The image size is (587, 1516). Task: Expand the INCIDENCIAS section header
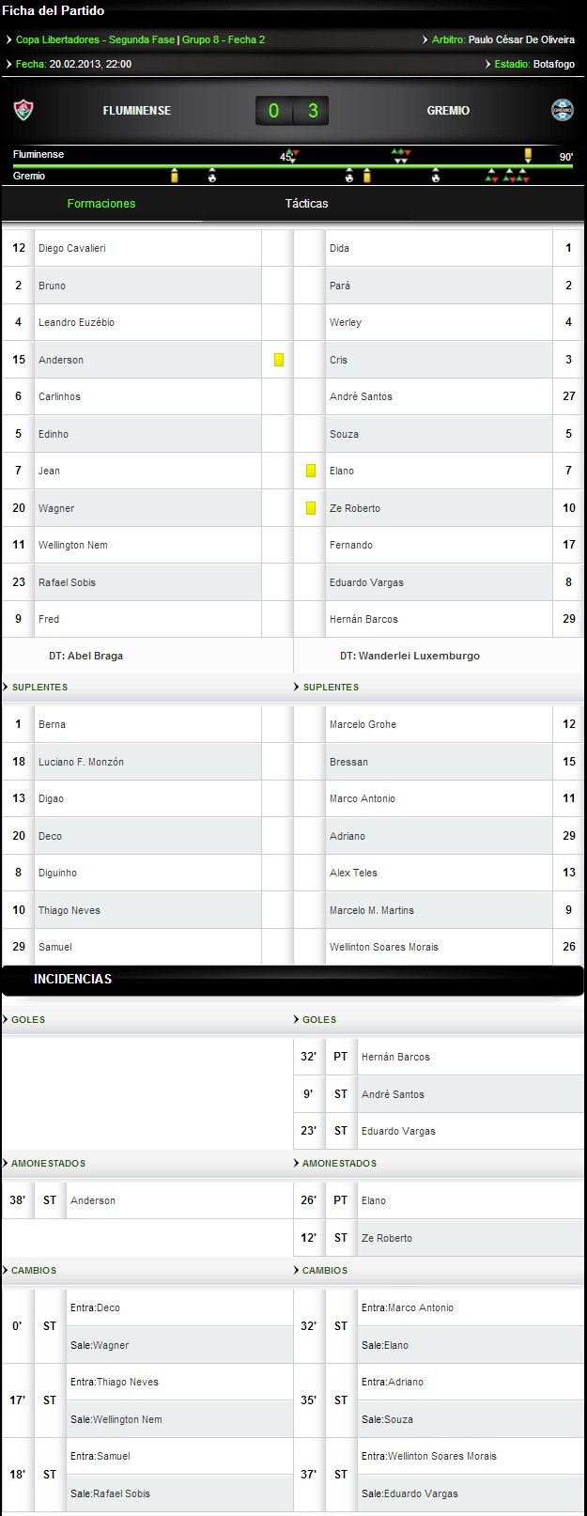(72, 980)
